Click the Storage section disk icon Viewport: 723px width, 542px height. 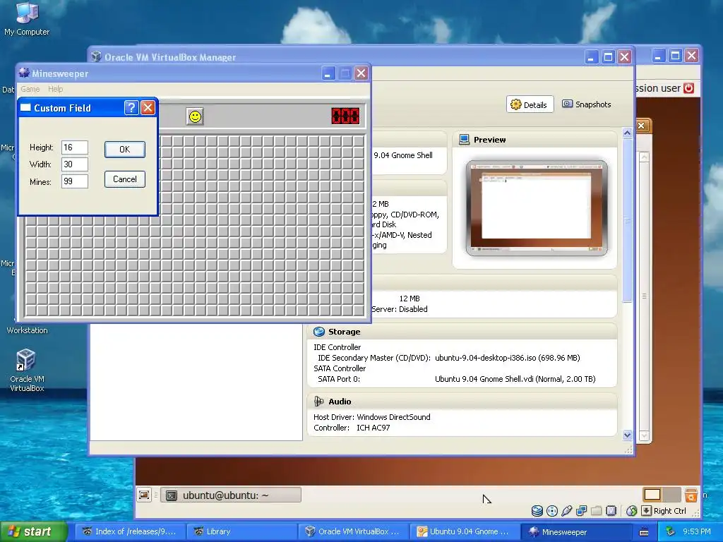coord(318,332)
